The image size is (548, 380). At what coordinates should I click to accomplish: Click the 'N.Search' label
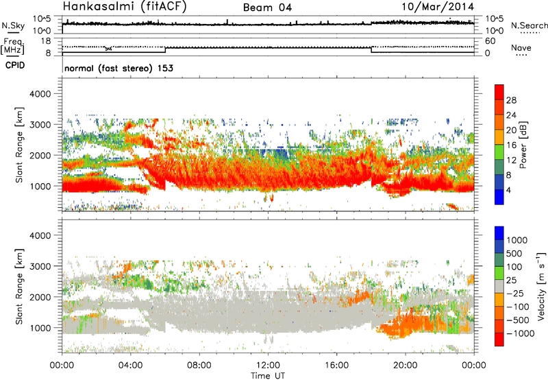[x=529, y=25]
